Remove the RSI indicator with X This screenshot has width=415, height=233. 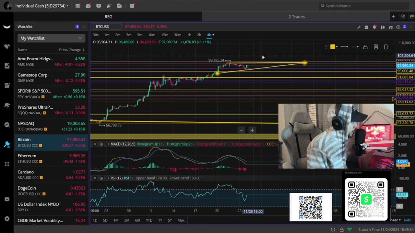pos(95,178)
